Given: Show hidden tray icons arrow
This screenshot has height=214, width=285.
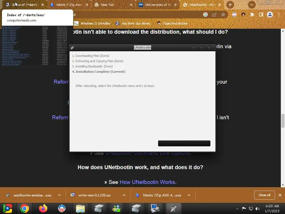Looking at the screenshot, I should click(x=237, y=209).
